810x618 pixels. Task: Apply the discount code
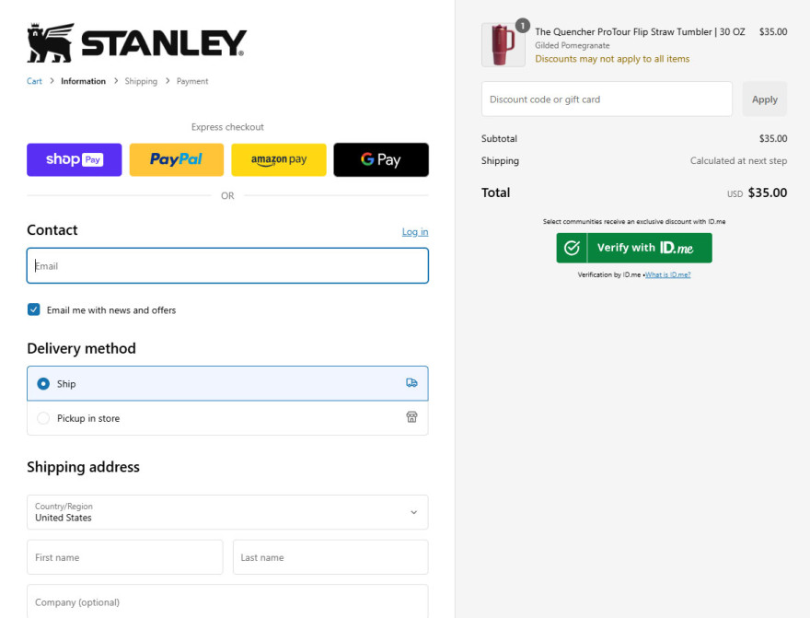(765, 99)
